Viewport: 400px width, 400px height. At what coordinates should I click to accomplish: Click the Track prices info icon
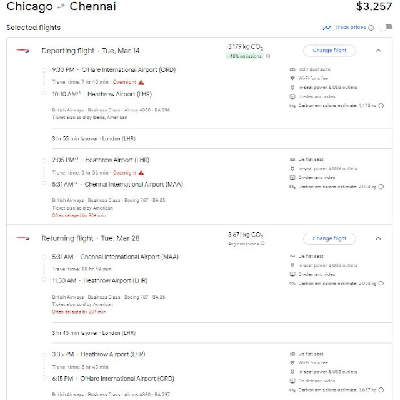click(371, 28)
